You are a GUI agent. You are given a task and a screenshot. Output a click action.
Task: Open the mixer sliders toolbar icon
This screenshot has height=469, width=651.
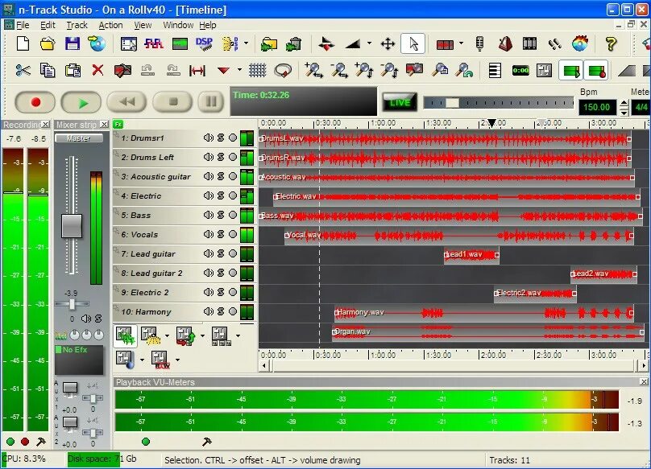[x=544, y=71]
